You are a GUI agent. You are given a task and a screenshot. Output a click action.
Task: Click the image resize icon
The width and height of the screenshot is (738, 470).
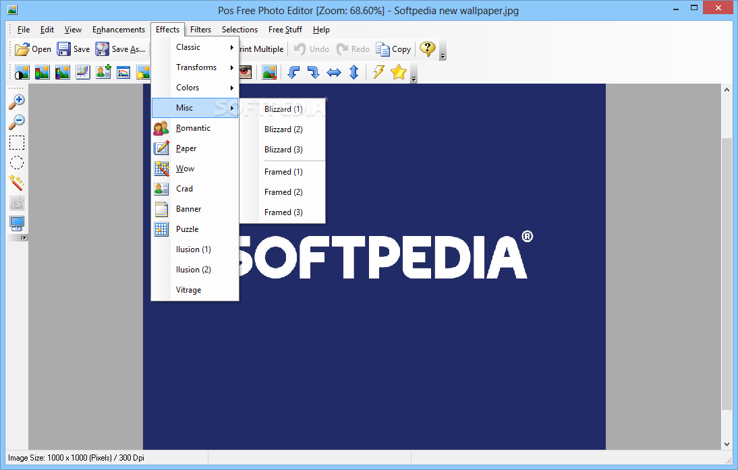click(x=269, y=72)
